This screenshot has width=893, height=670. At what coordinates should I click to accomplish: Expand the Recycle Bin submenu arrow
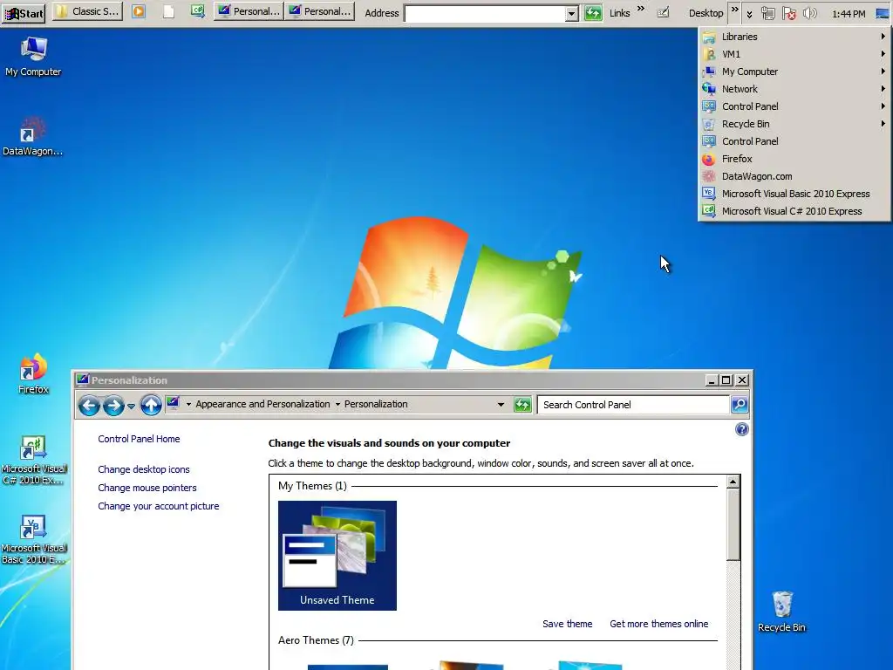point(883,124)
